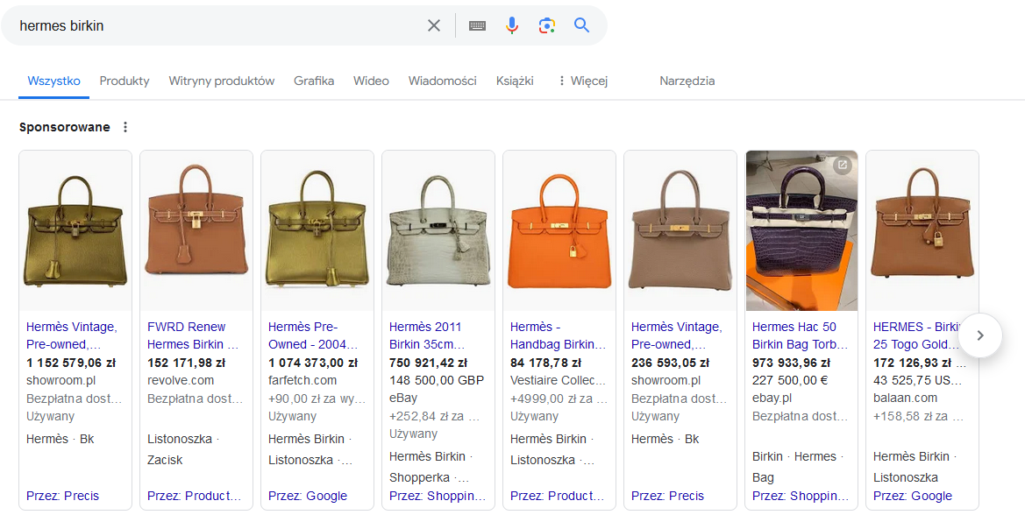Switch to the Grafika tab
Screen dimensions: 1025x529
click(x=314, y=81)
